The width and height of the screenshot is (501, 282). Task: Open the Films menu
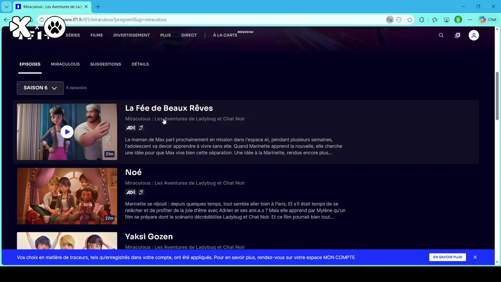[97, 35]
